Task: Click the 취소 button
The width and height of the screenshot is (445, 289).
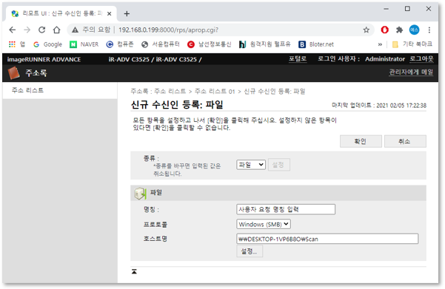Action: click(x=405, y=141)
